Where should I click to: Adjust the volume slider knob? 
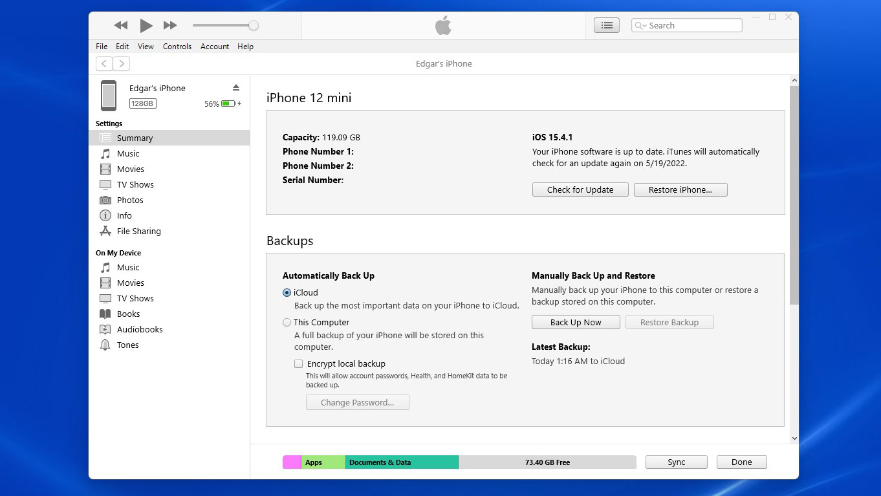pyautogui.click(x=254, y=25)
